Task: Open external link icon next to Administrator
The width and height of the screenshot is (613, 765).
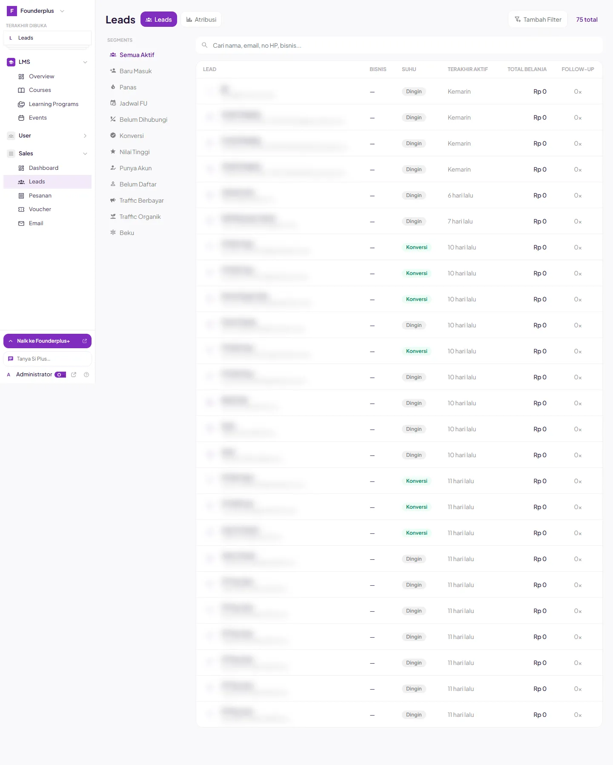Action: (74, 375)
